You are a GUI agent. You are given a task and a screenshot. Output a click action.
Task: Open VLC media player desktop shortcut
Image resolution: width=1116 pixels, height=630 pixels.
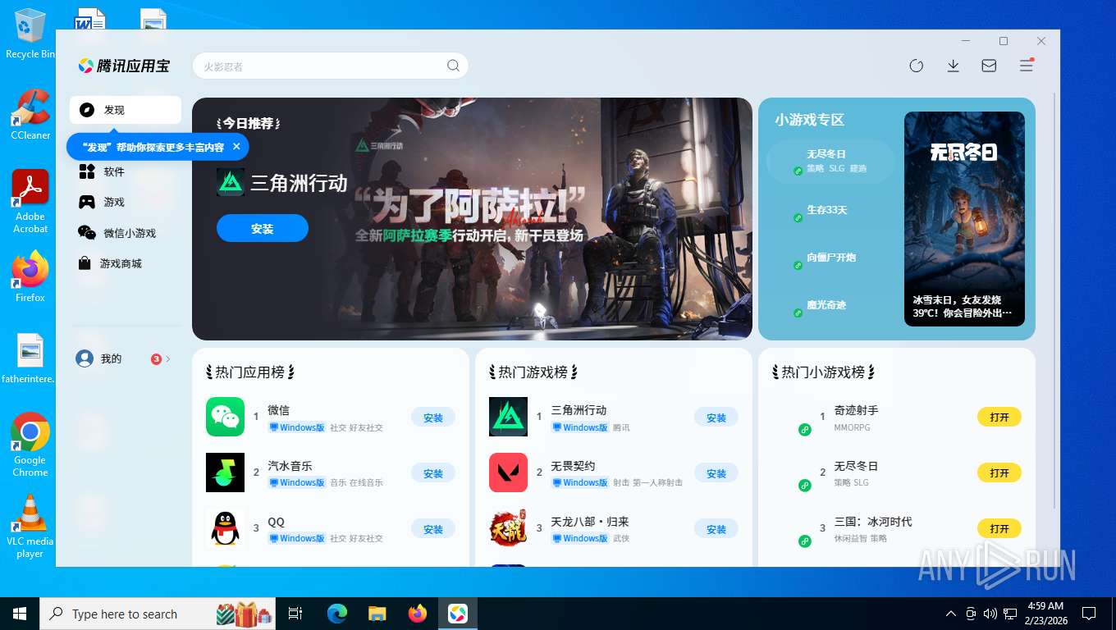pyautogui.click(x=30, y=526)
